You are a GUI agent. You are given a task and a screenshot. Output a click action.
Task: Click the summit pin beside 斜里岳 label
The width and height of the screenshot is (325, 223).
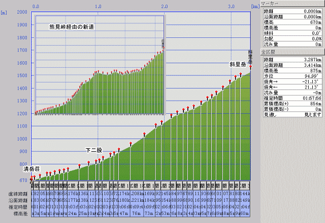click(x=251, y=67)
